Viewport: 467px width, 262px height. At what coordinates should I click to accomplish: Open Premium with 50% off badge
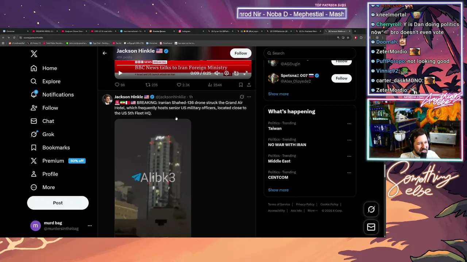58,161
